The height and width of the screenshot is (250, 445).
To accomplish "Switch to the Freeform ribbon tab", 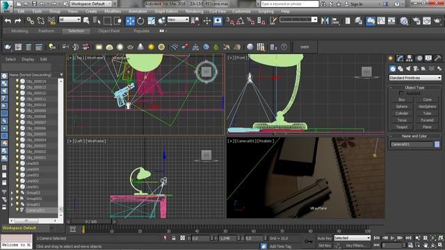I will click(46, 31).
